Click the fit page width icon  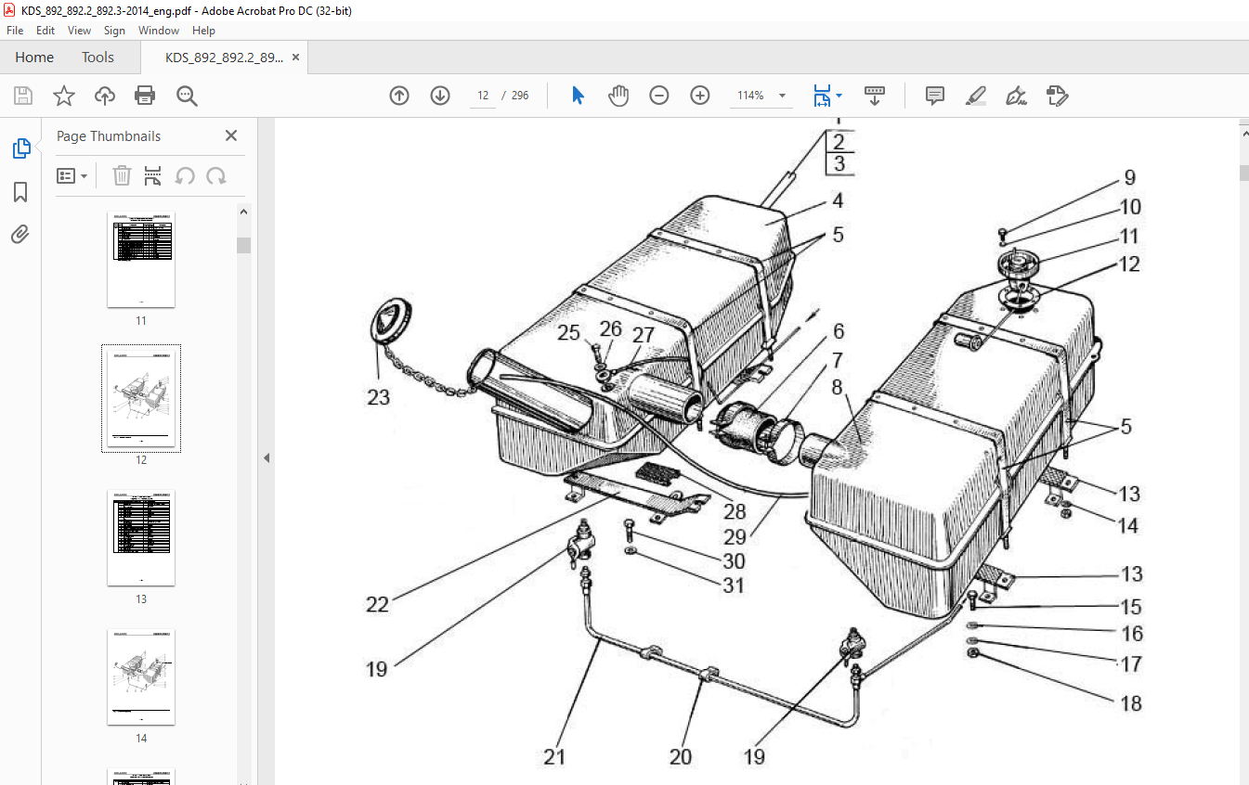coord(822,96)
